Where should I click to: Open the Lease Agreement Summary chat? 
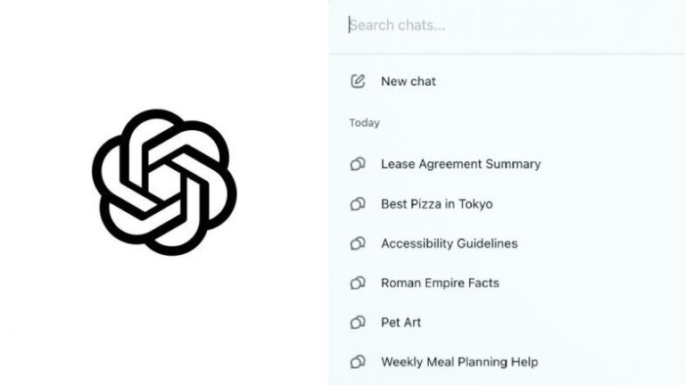click(461, 164)
